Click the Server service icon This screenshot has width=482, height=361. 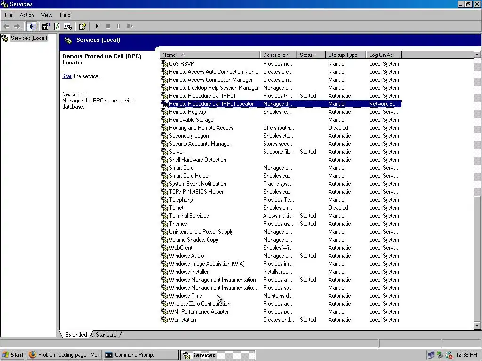tap(164, 152)
